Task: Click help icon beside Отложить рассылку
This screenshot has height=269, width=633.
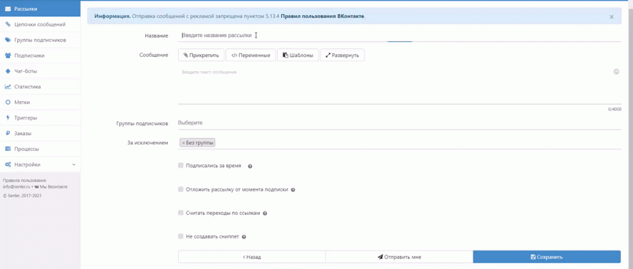Action: (293, 190)
